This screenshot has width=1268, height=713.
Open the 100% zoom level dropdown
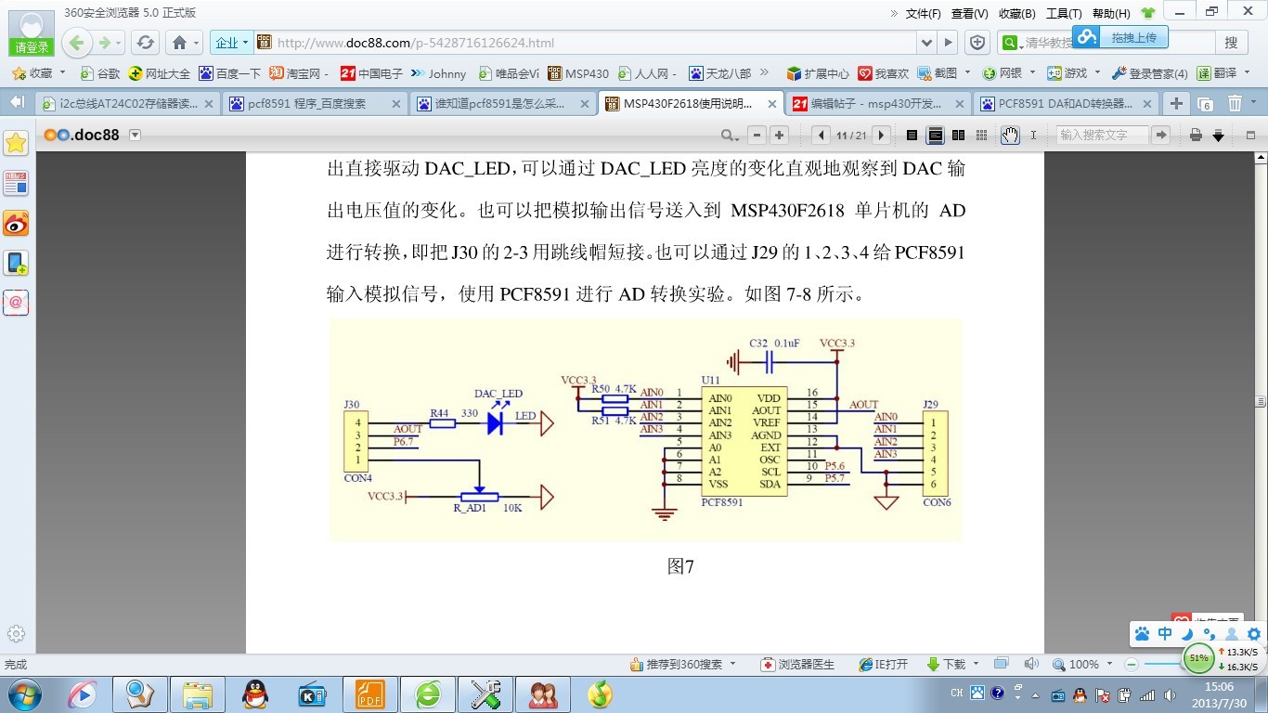click(1107, 665)
